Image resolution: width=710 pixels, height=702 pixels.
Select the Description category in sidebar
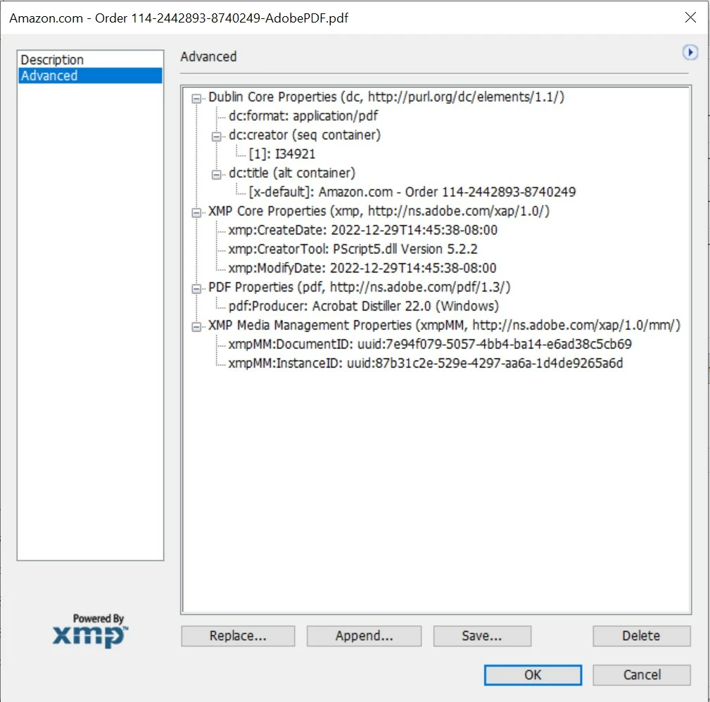point(90,60)
